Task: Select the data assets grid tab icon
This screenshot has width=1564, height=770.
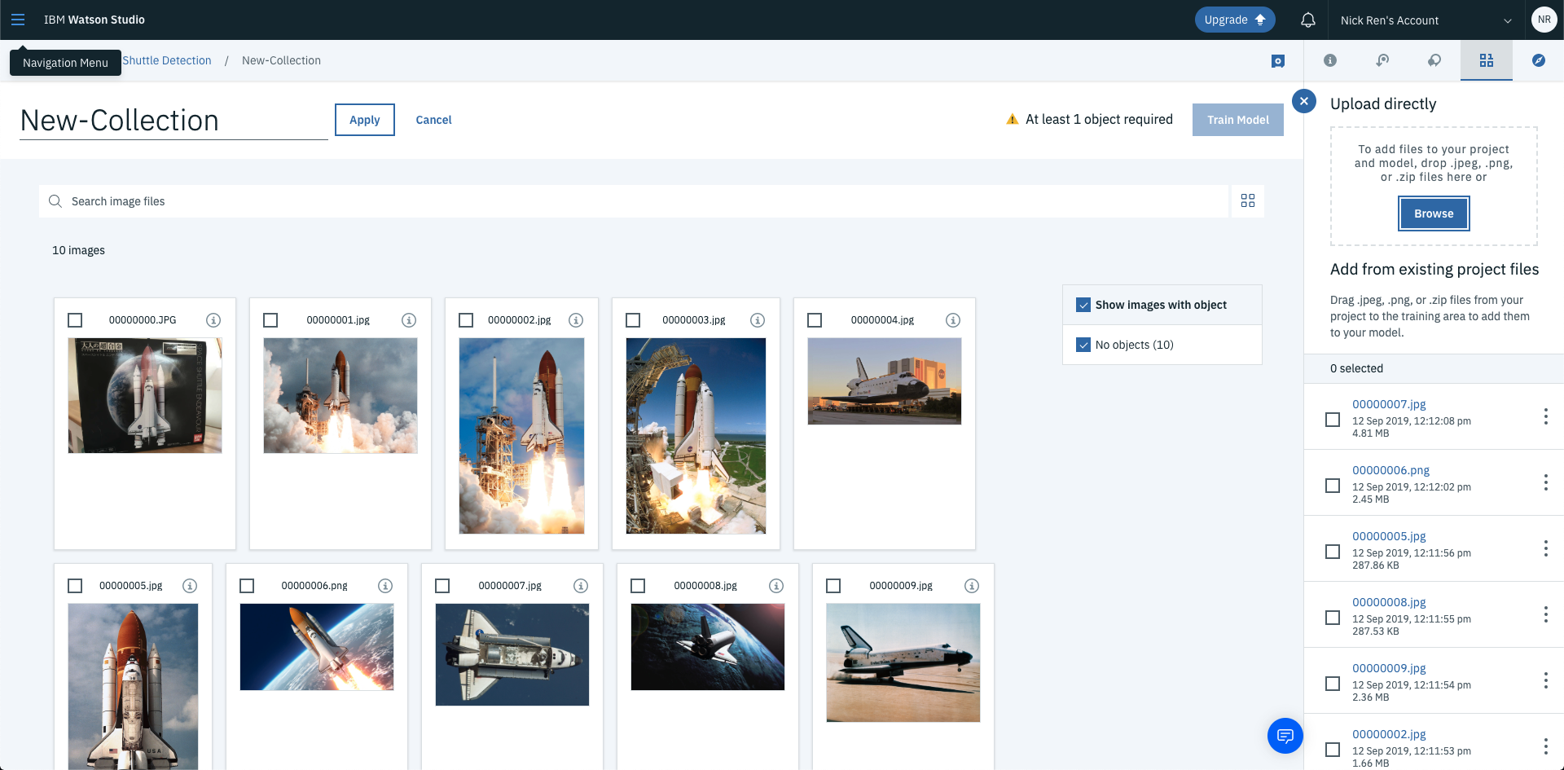Action: coord(1487,60)
